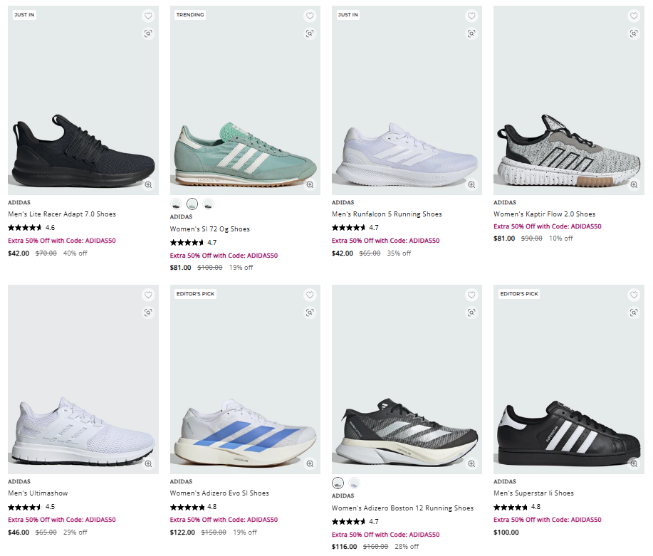Select the black colorway swatch for SI 72 Og
Image resolution: width=653 pixels, height=556 pixels.
point(176,203)
